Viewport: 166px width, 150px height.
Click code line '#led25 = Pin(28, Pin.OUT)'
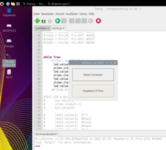pyautogui.click(x=64, y=43)
